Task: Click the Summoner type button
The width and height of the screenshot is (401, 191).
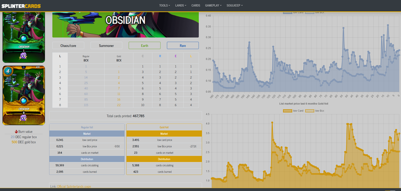Action: pos(107,46)
